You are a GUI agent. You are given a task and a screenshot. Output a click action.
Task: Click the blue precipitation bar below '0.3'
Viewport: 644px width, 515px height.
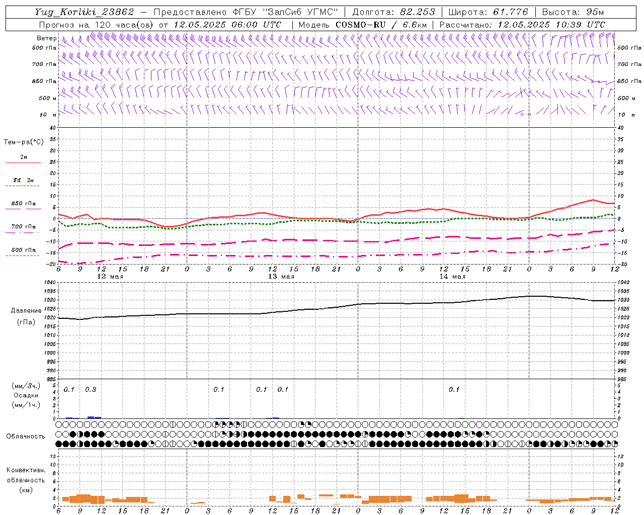point(94,417)
